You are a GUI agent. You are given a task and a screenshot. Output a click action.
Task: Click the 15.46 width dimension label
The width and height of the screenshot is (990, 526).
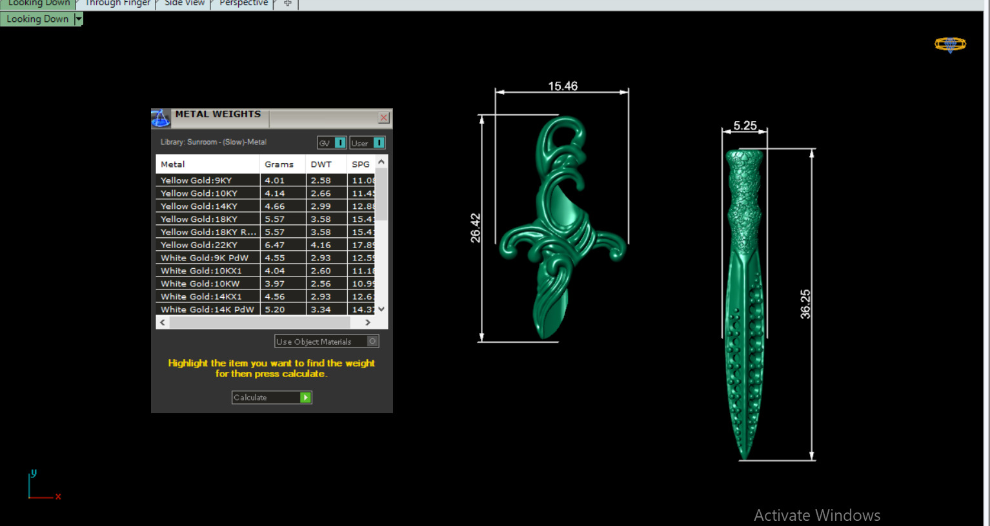pyautogui.click(x=563, y=86)
